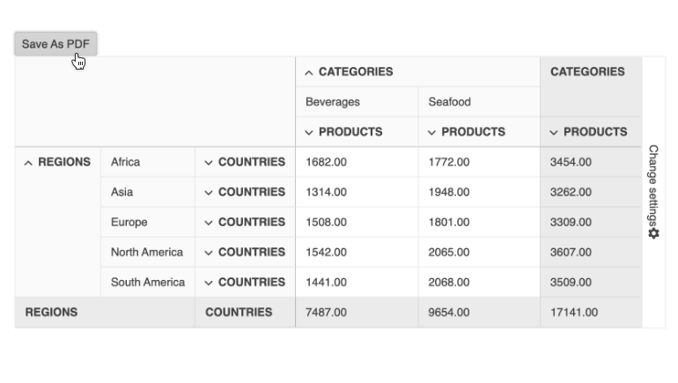Select the South America Seafood value 2068.00
The width and height of the screenshot is (678, 383).
click(x=449, y=283)
